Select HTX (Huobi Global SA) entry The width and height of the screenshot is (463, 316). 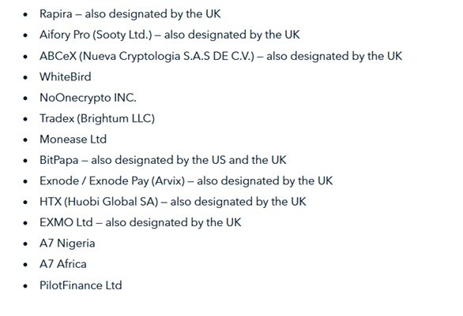[173, 202]
